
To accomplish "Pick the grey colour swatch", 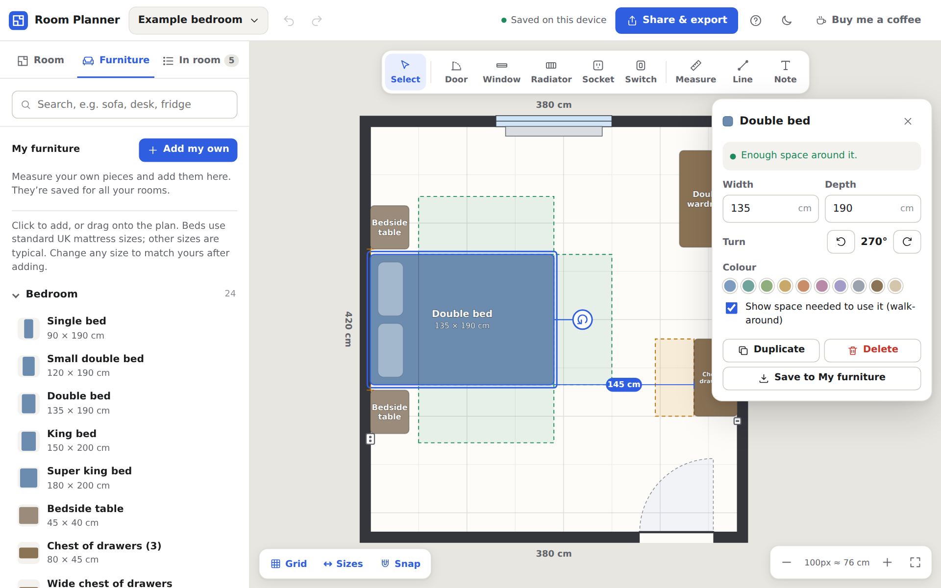I will pyautogui.click(x=859, y=286).
